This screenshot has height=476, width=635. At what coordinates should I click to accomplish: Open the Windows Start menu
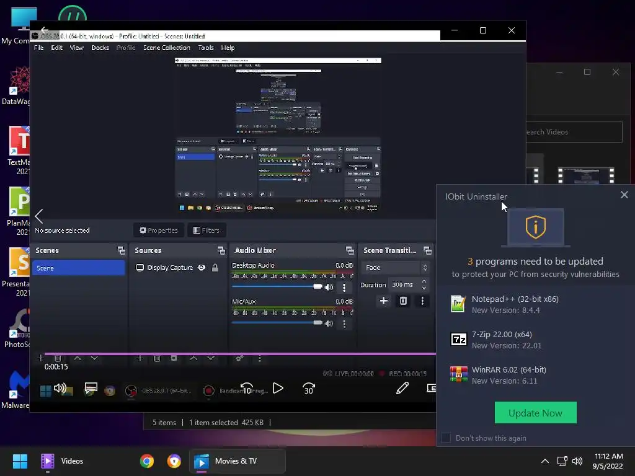(x=20, y=461)
